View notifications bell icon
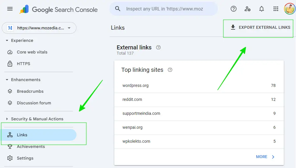Screen dimensions: 296x168 261,9
